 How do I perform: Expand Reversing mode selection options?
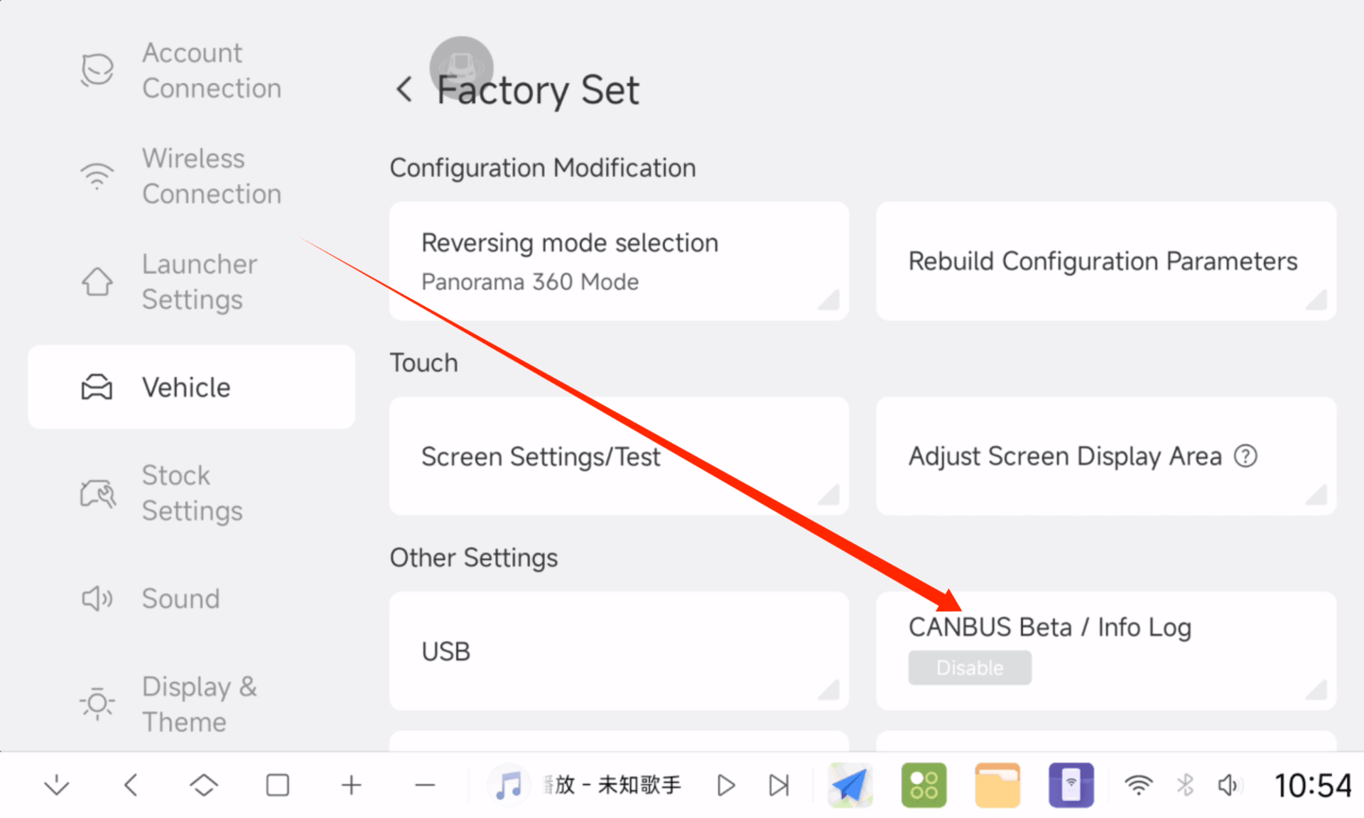click(x=618, y=261)
